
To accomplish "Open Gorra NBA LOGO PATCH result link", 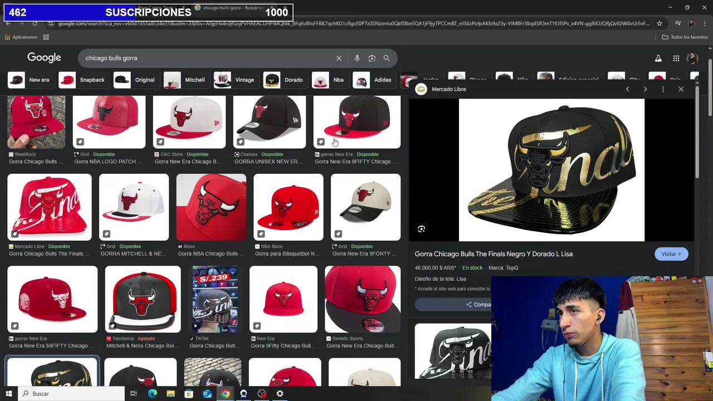I will click(108, 162).
